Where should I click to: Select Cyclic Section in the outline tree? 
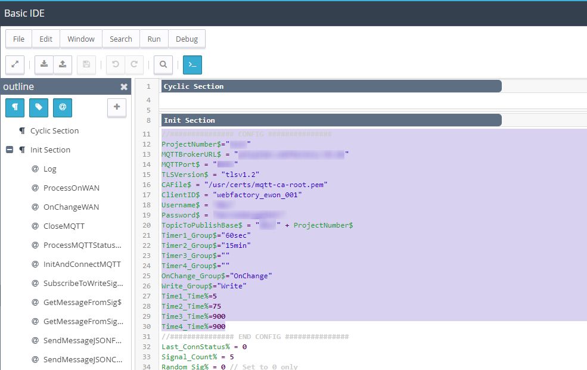pyautogui.click(x=54, y=131)
